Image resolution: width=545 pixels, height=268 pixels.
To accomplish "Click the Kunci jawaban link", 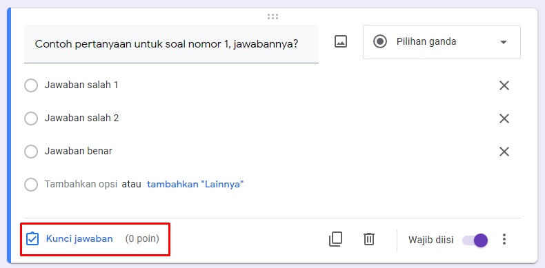I will (79, 239).
